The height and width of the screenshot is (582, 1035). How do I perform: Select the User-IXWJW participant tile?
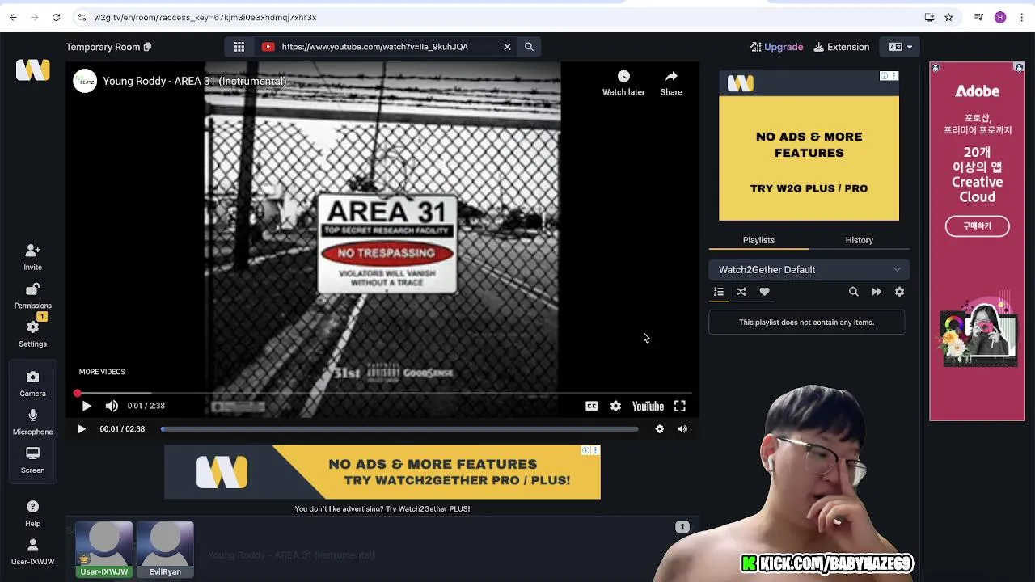coord(103,550)
